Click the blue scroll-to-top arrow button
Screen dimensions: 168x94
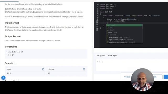(3, 78)
